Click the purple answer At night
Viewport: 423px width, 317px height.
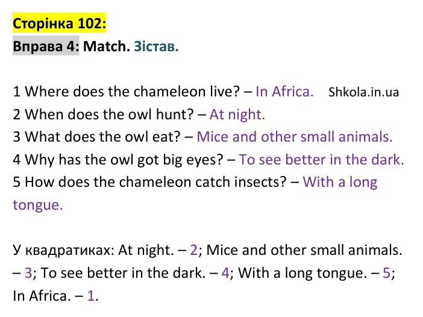tap(237, 115)
